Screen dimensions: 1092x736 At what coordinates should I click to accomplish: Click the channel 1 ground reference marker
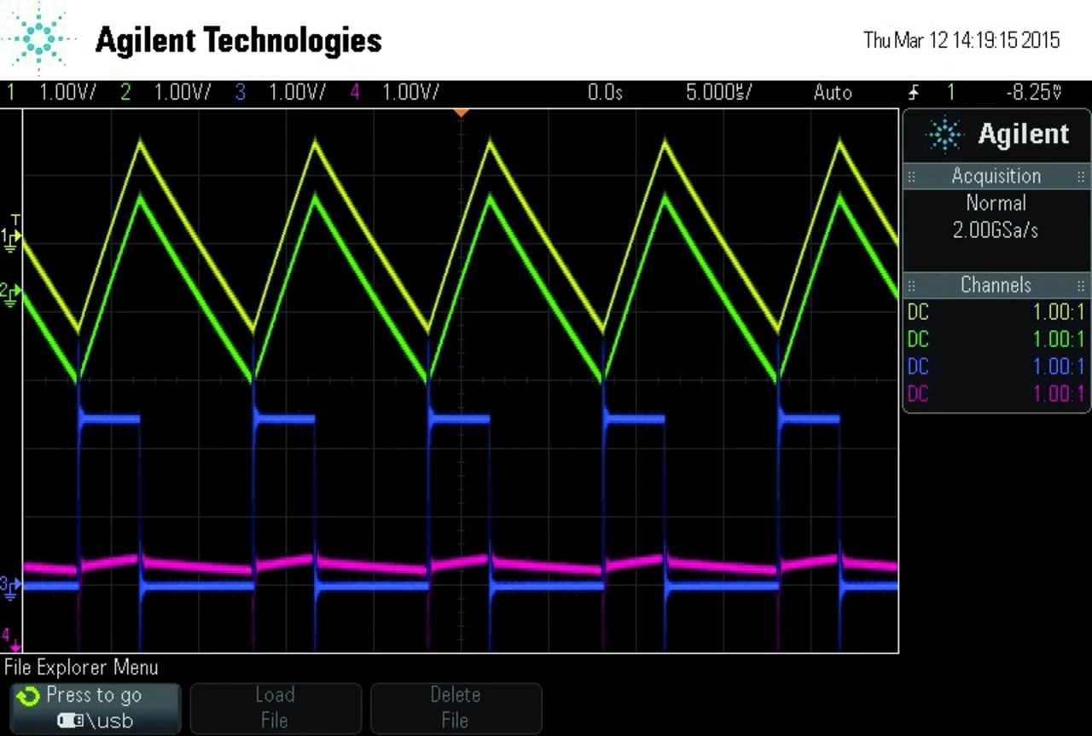[11, 238]
